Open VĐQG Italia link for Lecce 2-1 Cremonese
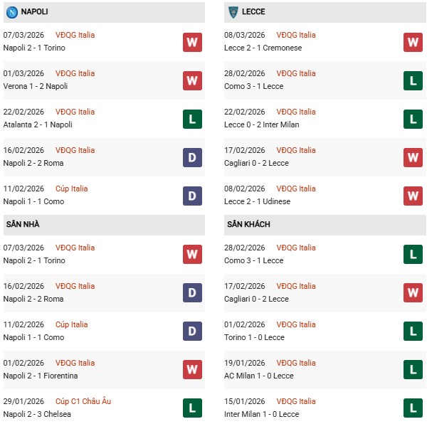 [x=296, y=35]
